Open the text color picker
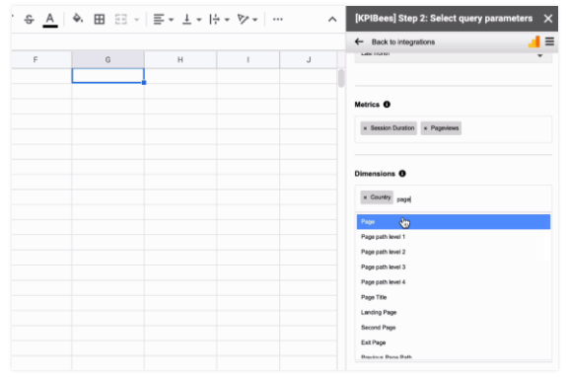Viewport: 568px width, 381px height. click(50, 20)
